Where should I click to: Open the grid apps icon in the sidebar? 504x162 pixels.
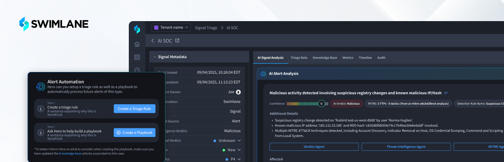[x=137, y=57]
